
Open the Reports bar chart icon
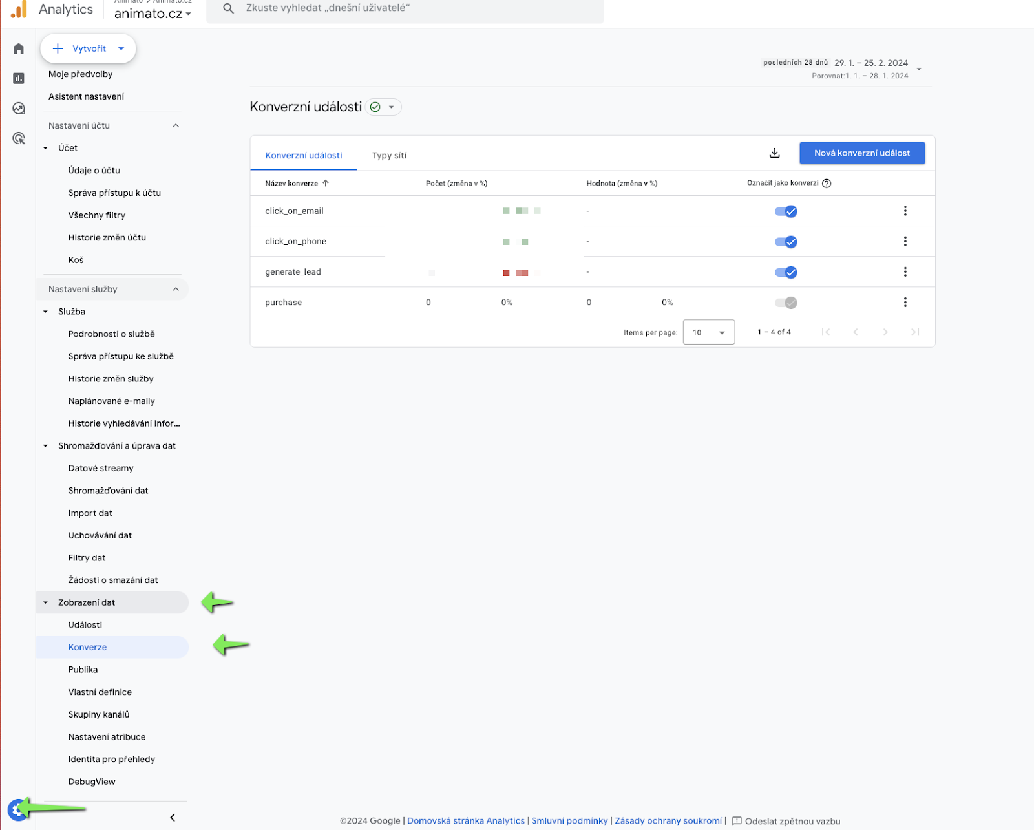point(19,78)
